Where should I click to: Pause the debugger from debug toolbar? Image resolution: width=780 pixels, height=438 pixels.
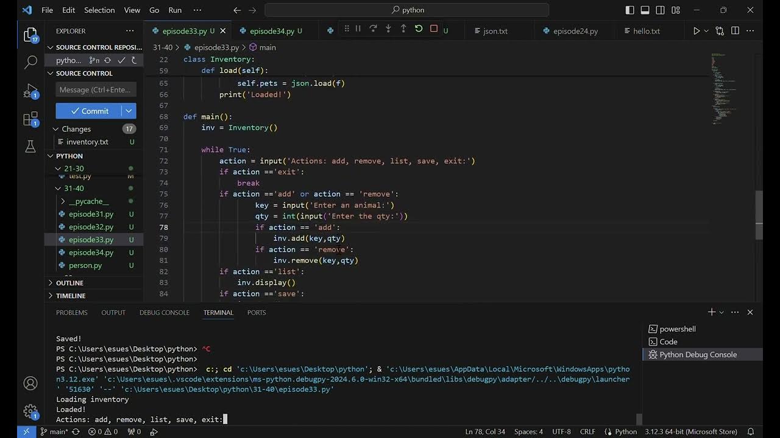pos(358,29)
